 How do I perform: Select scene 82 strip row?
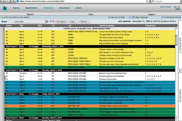pyautogui.click(x=90, y=32)
